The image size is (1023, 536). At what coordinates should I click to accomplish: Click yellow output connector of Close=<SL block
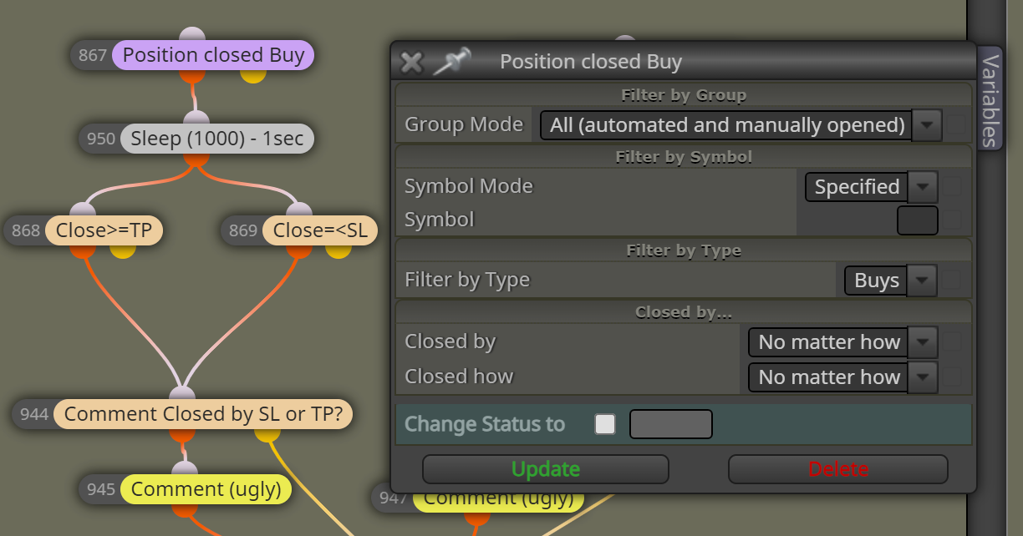click(338, 250)
